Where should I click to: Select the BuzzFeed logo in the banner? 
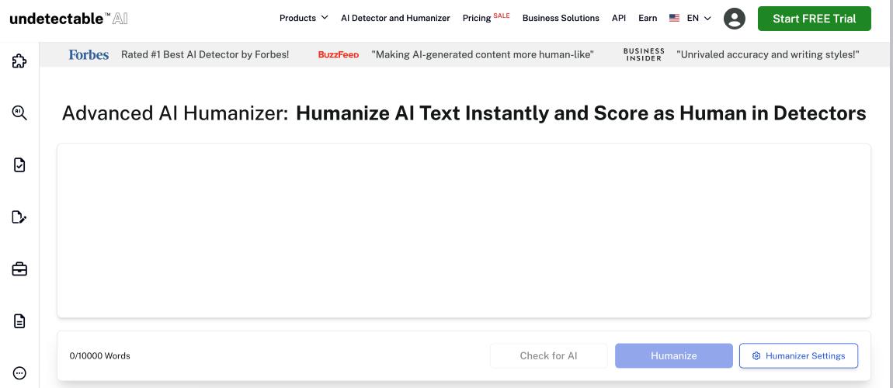[339, 54]
